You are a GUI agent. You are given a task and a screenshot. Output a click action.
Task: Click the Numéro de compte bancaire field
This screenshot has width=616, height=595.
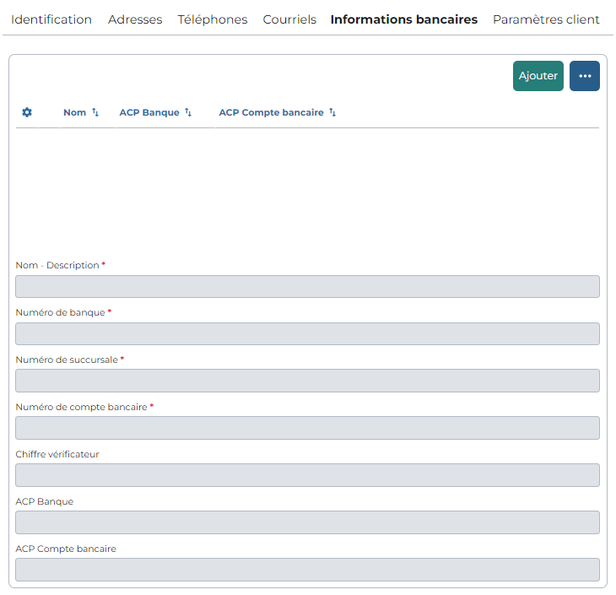(x=308, y=428)
